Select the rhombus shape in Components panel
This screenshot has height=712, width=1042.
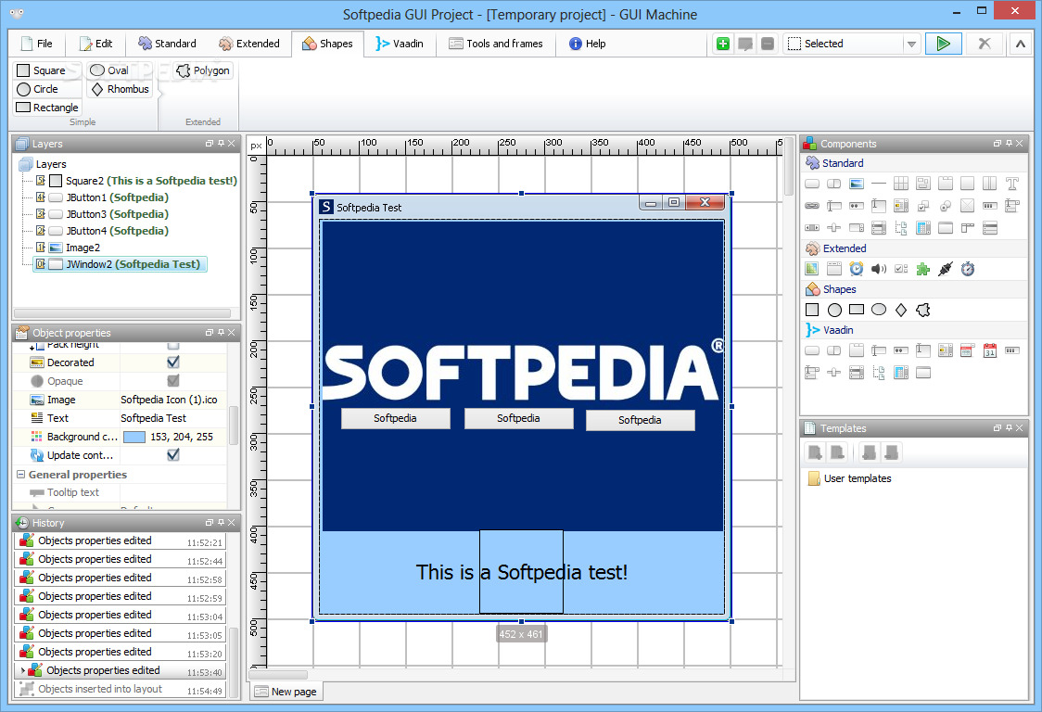901,310
